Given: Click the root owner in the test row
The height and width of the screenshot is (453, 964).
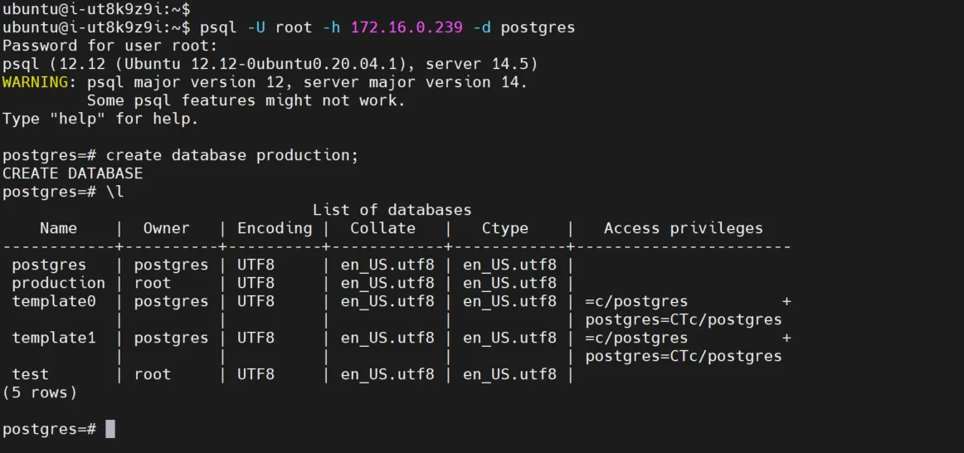Looking at the screenshot, I should pyautogui.click(x=152, y=374).
